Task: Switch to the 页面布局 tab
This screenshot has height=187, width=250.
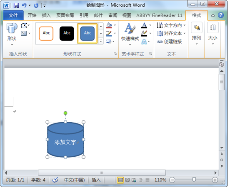Action: [65, 15]
